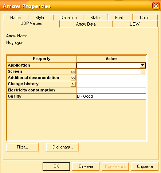The width and height of the screenshot is (161, 173).
Task: Open the Arrow Data tab
Action: pos(86,24)
